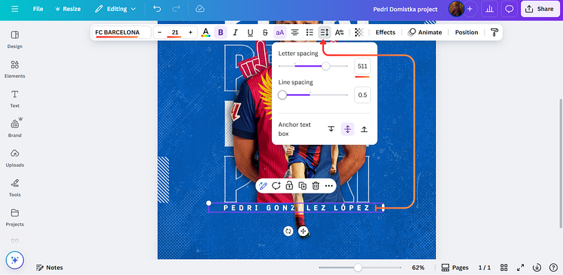
Task: Click the zoom slider handle
Action: [358, 267]
